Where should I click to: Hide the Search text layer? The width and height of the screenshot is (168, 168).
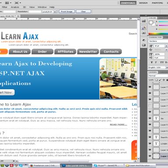(x=150, y=137)
